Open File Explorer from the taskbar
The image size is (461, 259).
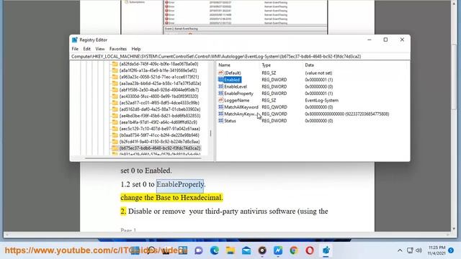tap(230, 250)
